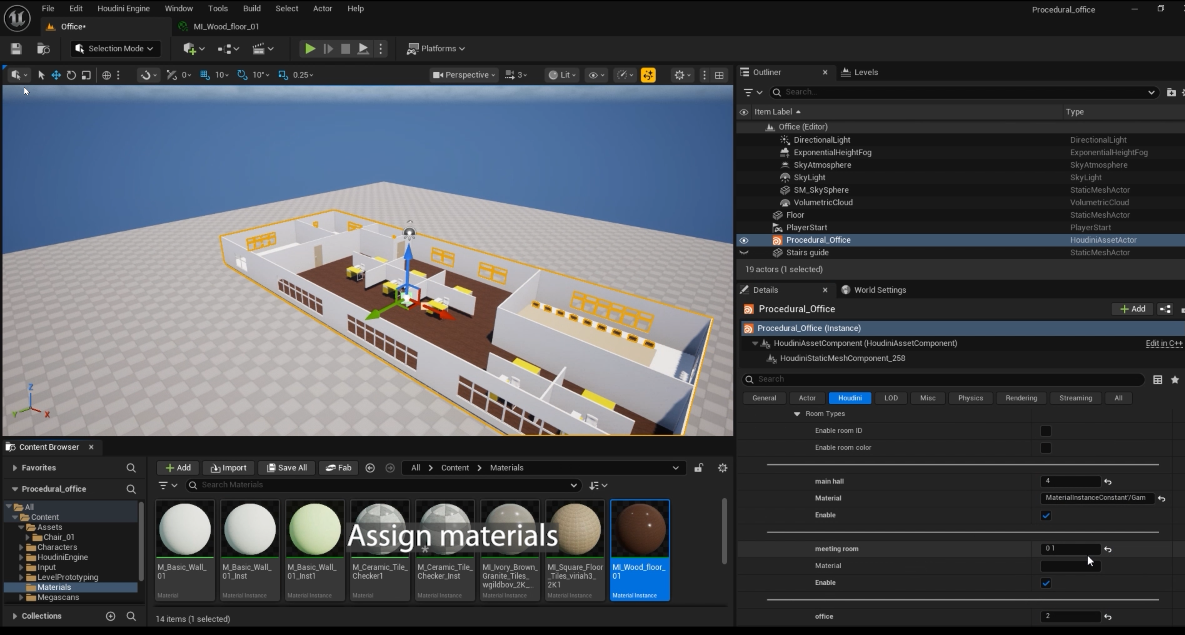Open the Perspective view dropdown
Viewport: 1185px width, 635px height.
[x=464, y=75]
